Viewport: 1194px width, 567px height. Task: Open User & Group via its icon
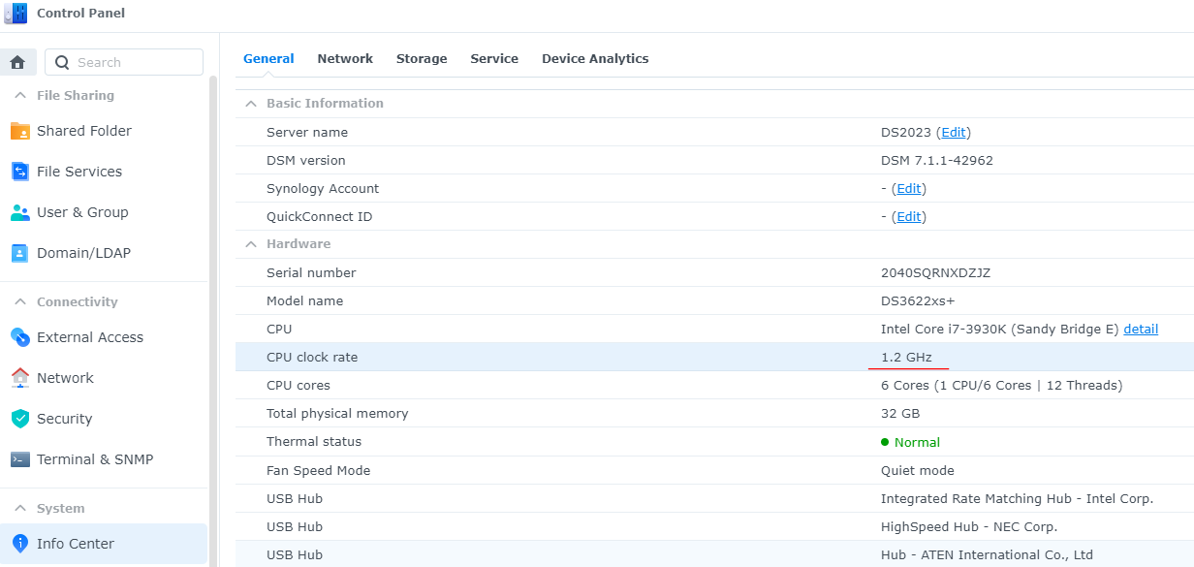click(19, 212)
